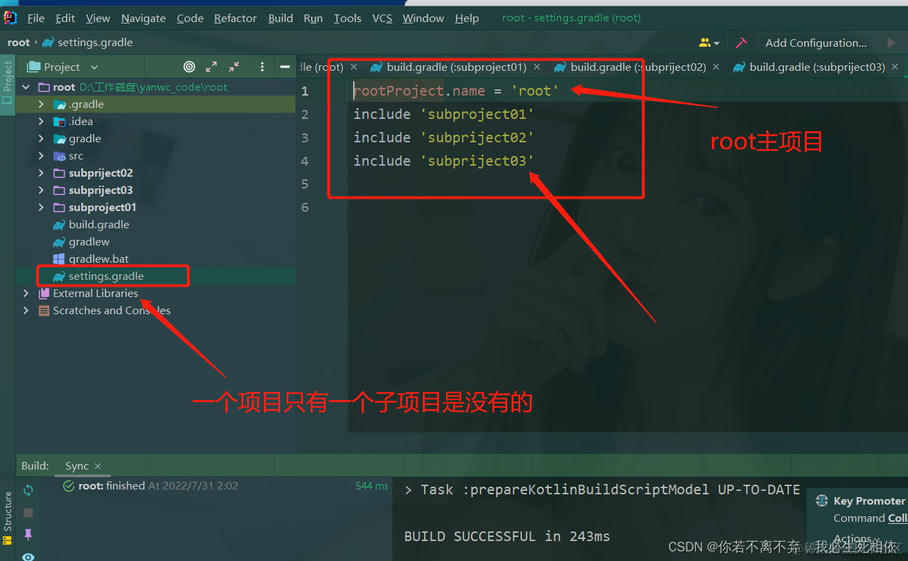Click the include 'subproject01' line
908x561 pixels.
pos(444,114)
